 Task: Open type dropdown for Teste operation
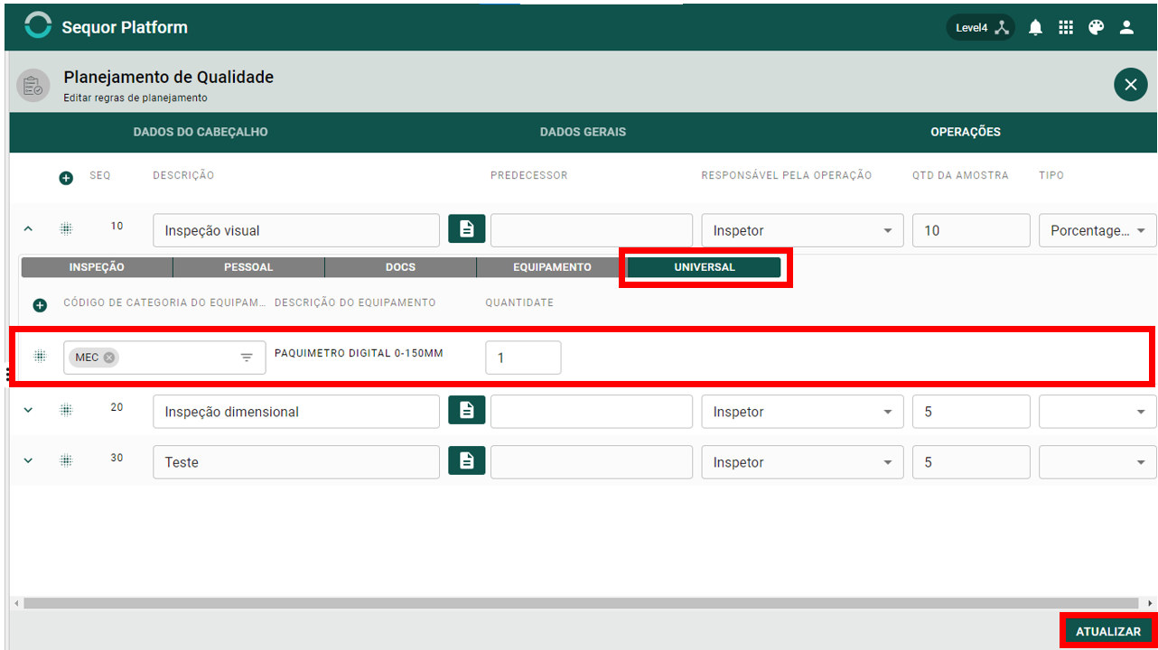(x=1097, y=462)
